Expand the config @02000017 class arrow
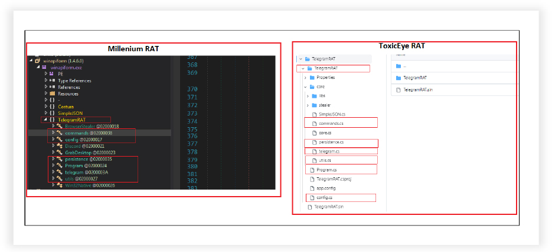 coord(54,140)
